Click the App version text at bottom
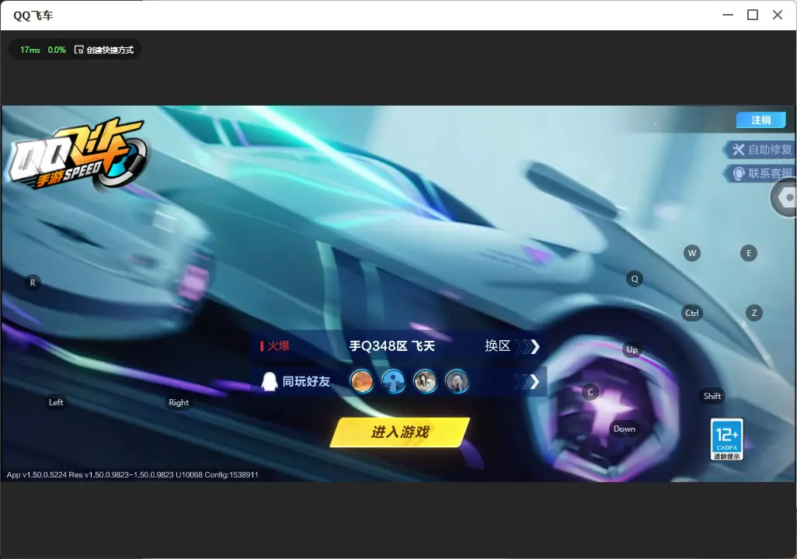Image resolution: width=797 pixels, height=559 pixels. [133, 474]
